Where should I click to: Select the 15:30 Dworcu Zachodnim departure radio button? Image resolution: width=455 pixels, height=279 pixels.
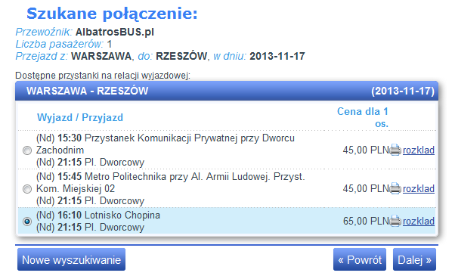[x=27, y=150]
